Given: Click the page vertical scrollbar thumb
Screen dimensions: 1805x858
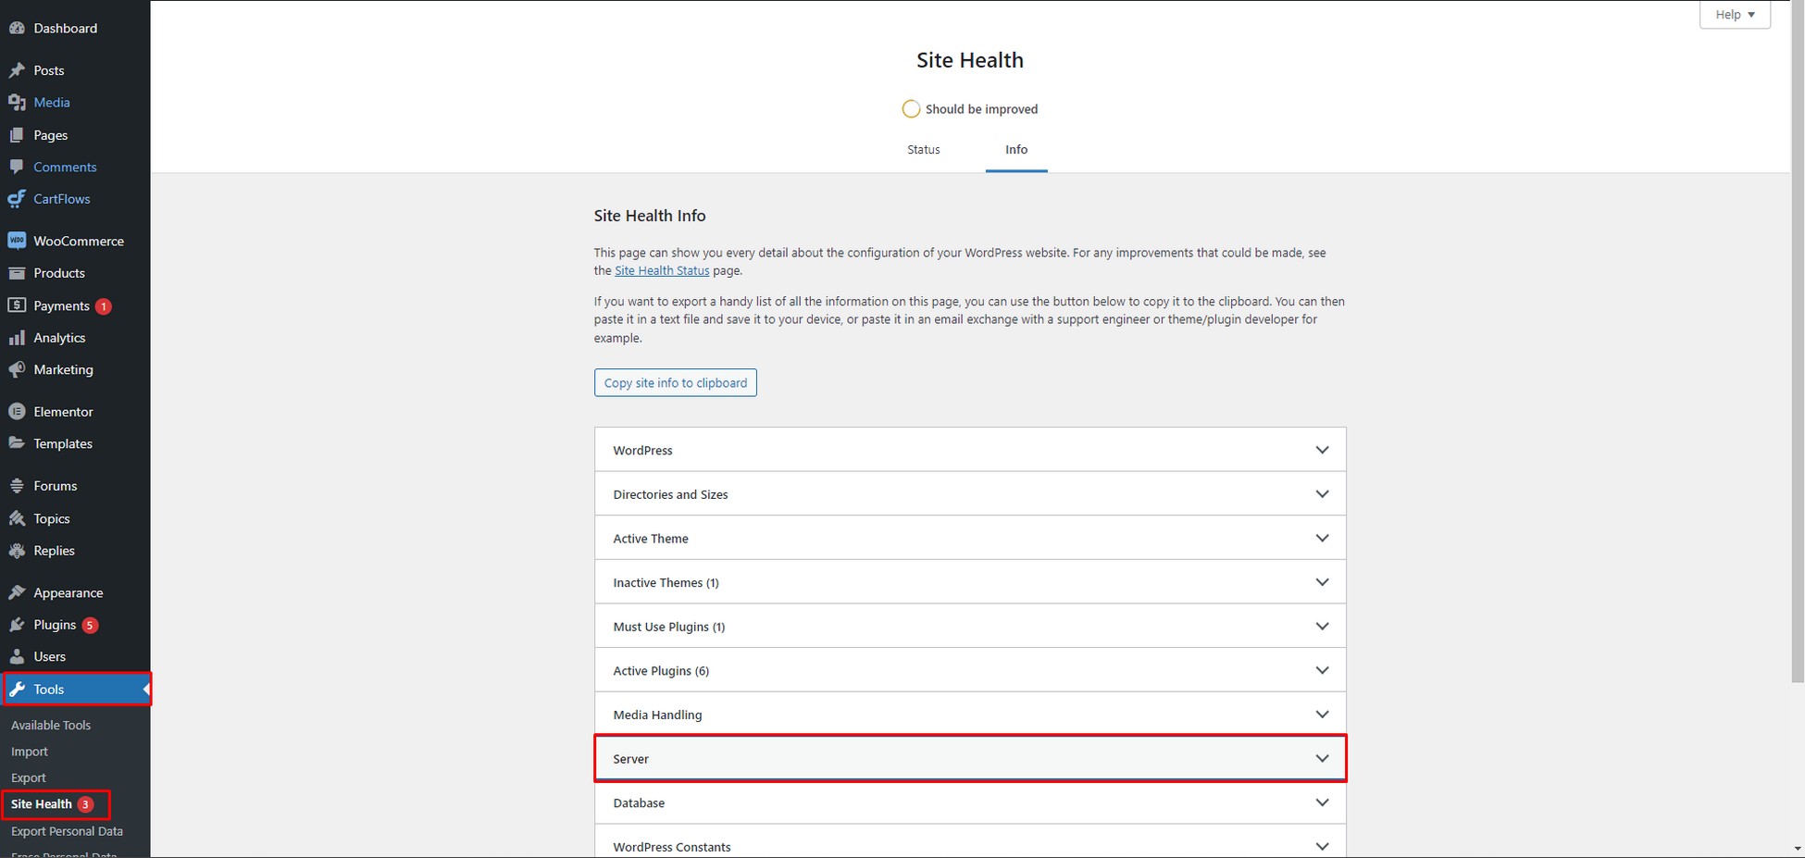Looking at the screenshot, I should [x=1798, y=342].
